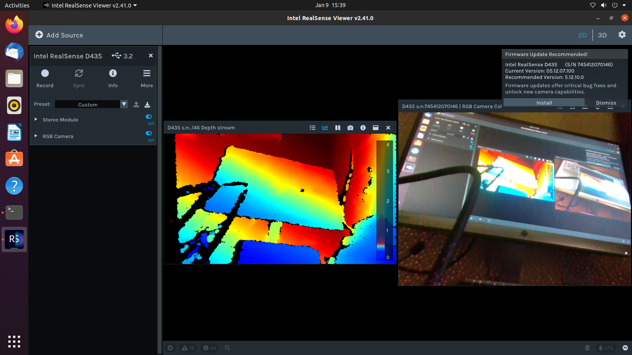Launch Firefox from the dock
The height and width of the screenshot is (355, 632).
coord(14,25)
